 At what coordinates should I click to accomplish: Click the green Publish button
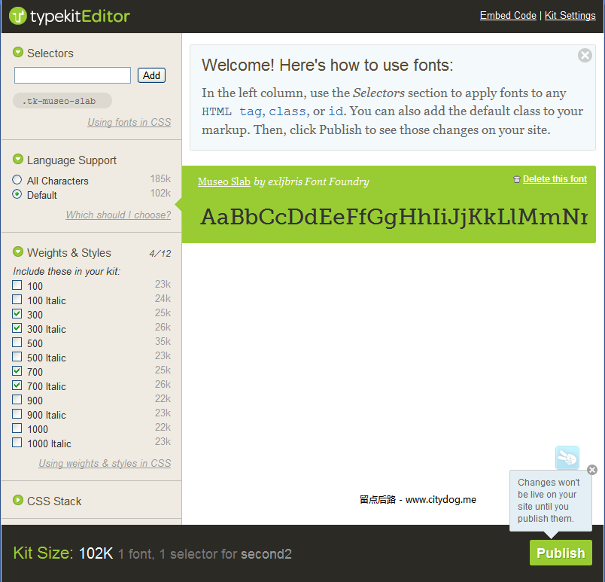[x=561, y=553]
